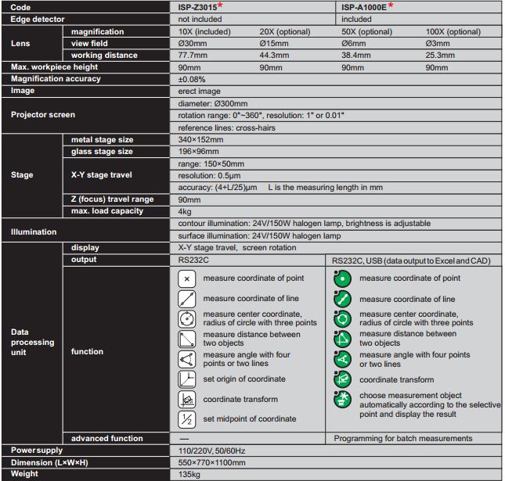Viewport: 505px width, 481px height.
Task: Click the green measure distance icon
Action: (x=342, y=339)
